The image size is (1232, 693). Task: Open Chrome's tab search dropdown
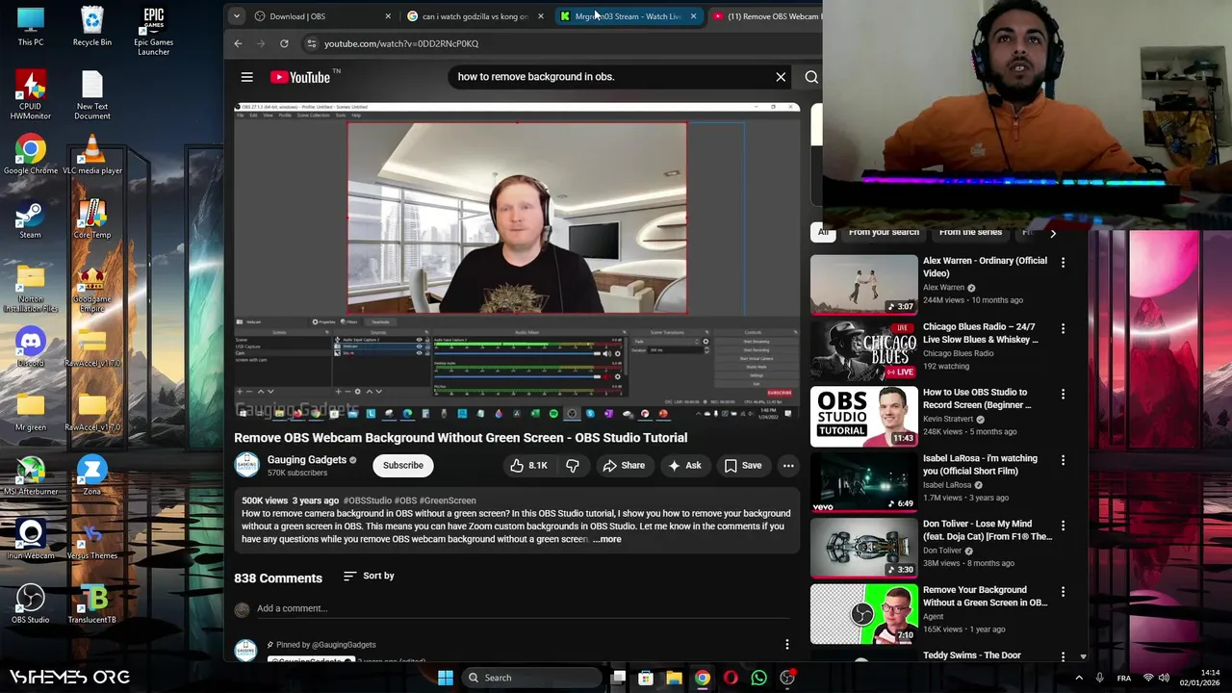tap(236, 16)
